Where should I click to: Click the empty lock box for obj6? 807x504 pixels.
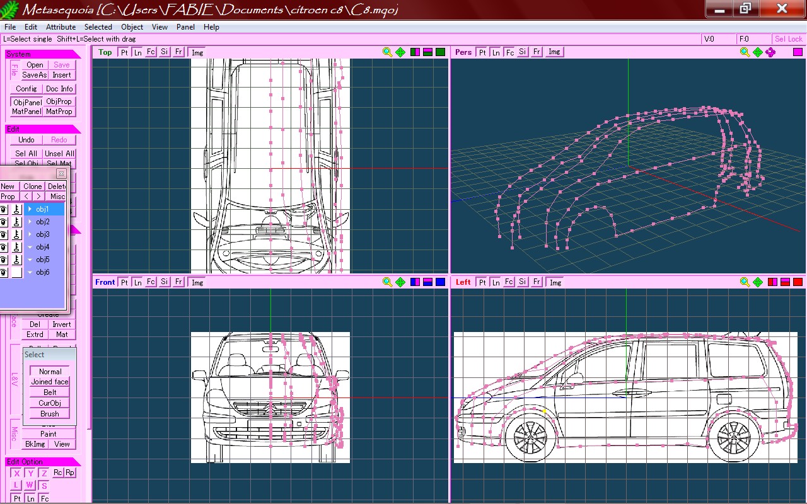(x=17, y=272)
